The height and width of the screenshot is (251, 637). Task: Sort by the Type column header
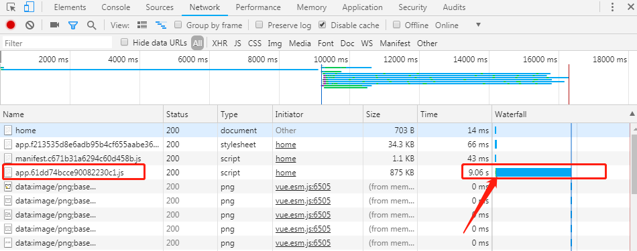(x=245, y=114)
